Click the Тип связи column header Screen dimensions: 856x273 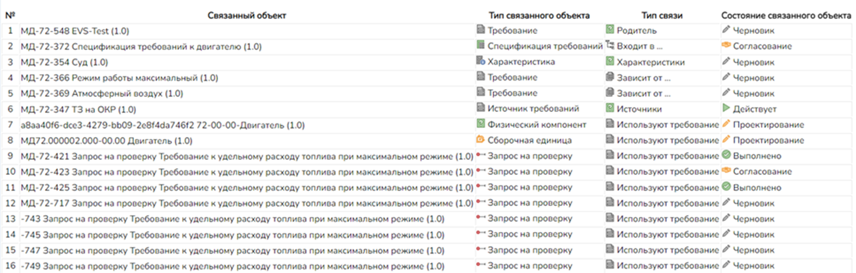662,15
